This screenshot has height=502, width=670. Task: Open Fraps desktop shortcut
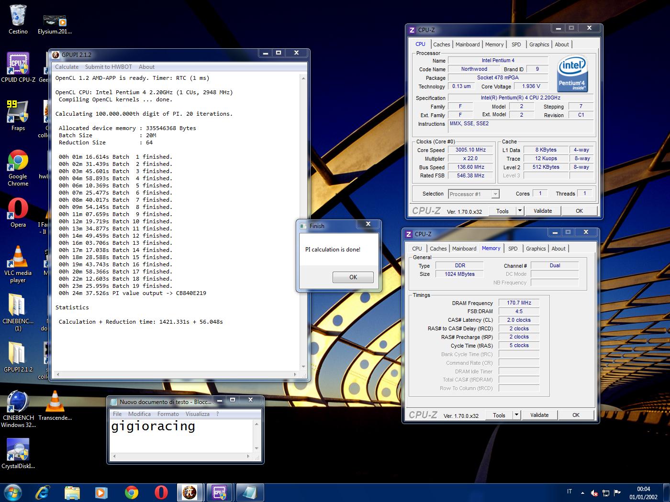18,115
